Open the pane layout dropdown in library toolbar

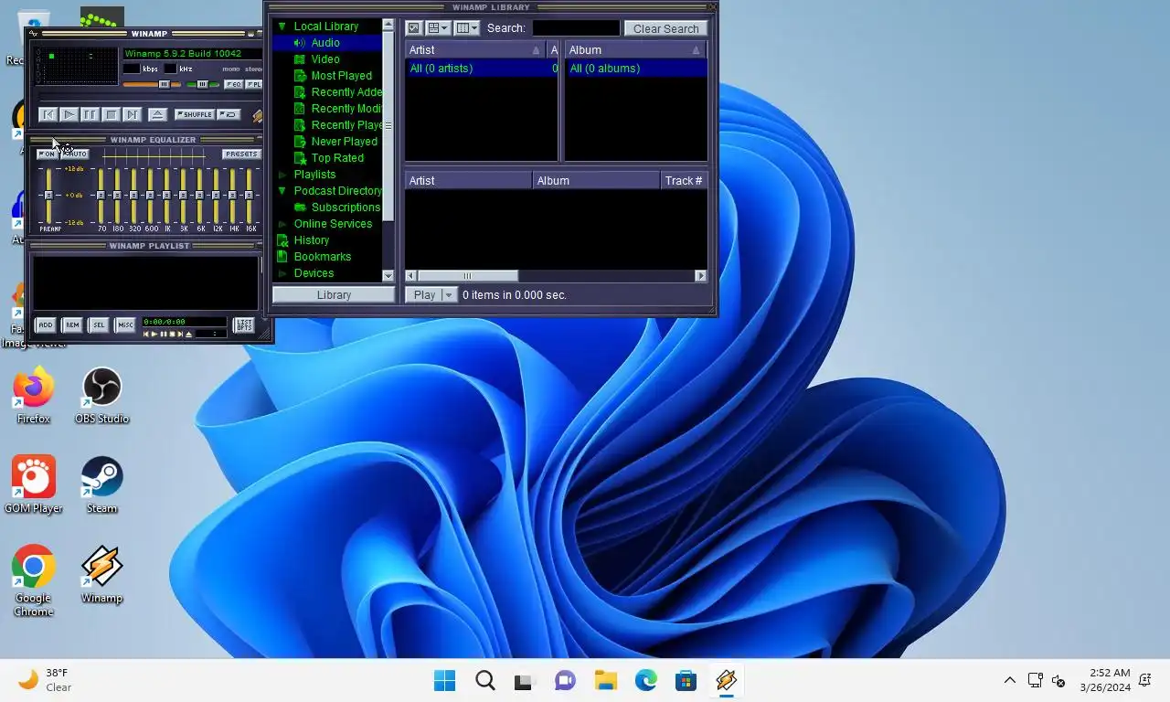[439, 28]
